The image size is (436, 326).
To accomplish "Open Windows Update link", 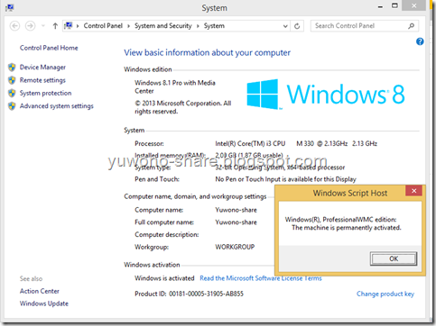I will (44, 303).
